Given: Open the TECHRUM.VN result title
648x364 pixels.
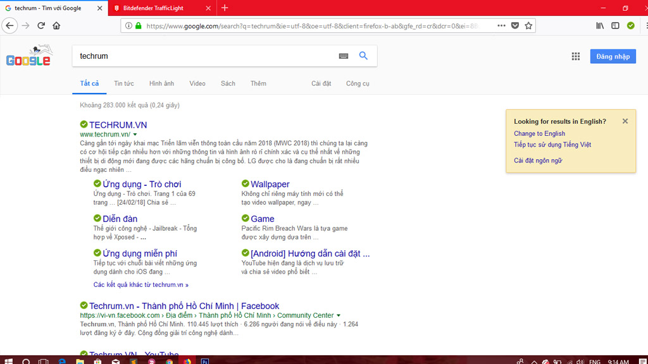Looking at the screenshot, I should click(x=118, y=124).
